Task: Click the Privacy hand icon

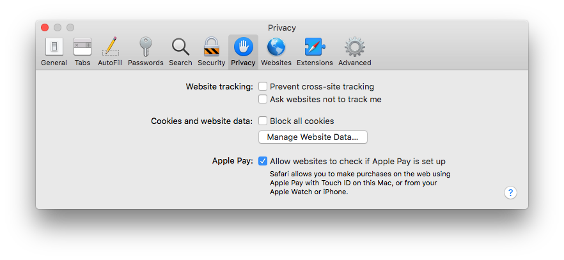Action: 243,47
